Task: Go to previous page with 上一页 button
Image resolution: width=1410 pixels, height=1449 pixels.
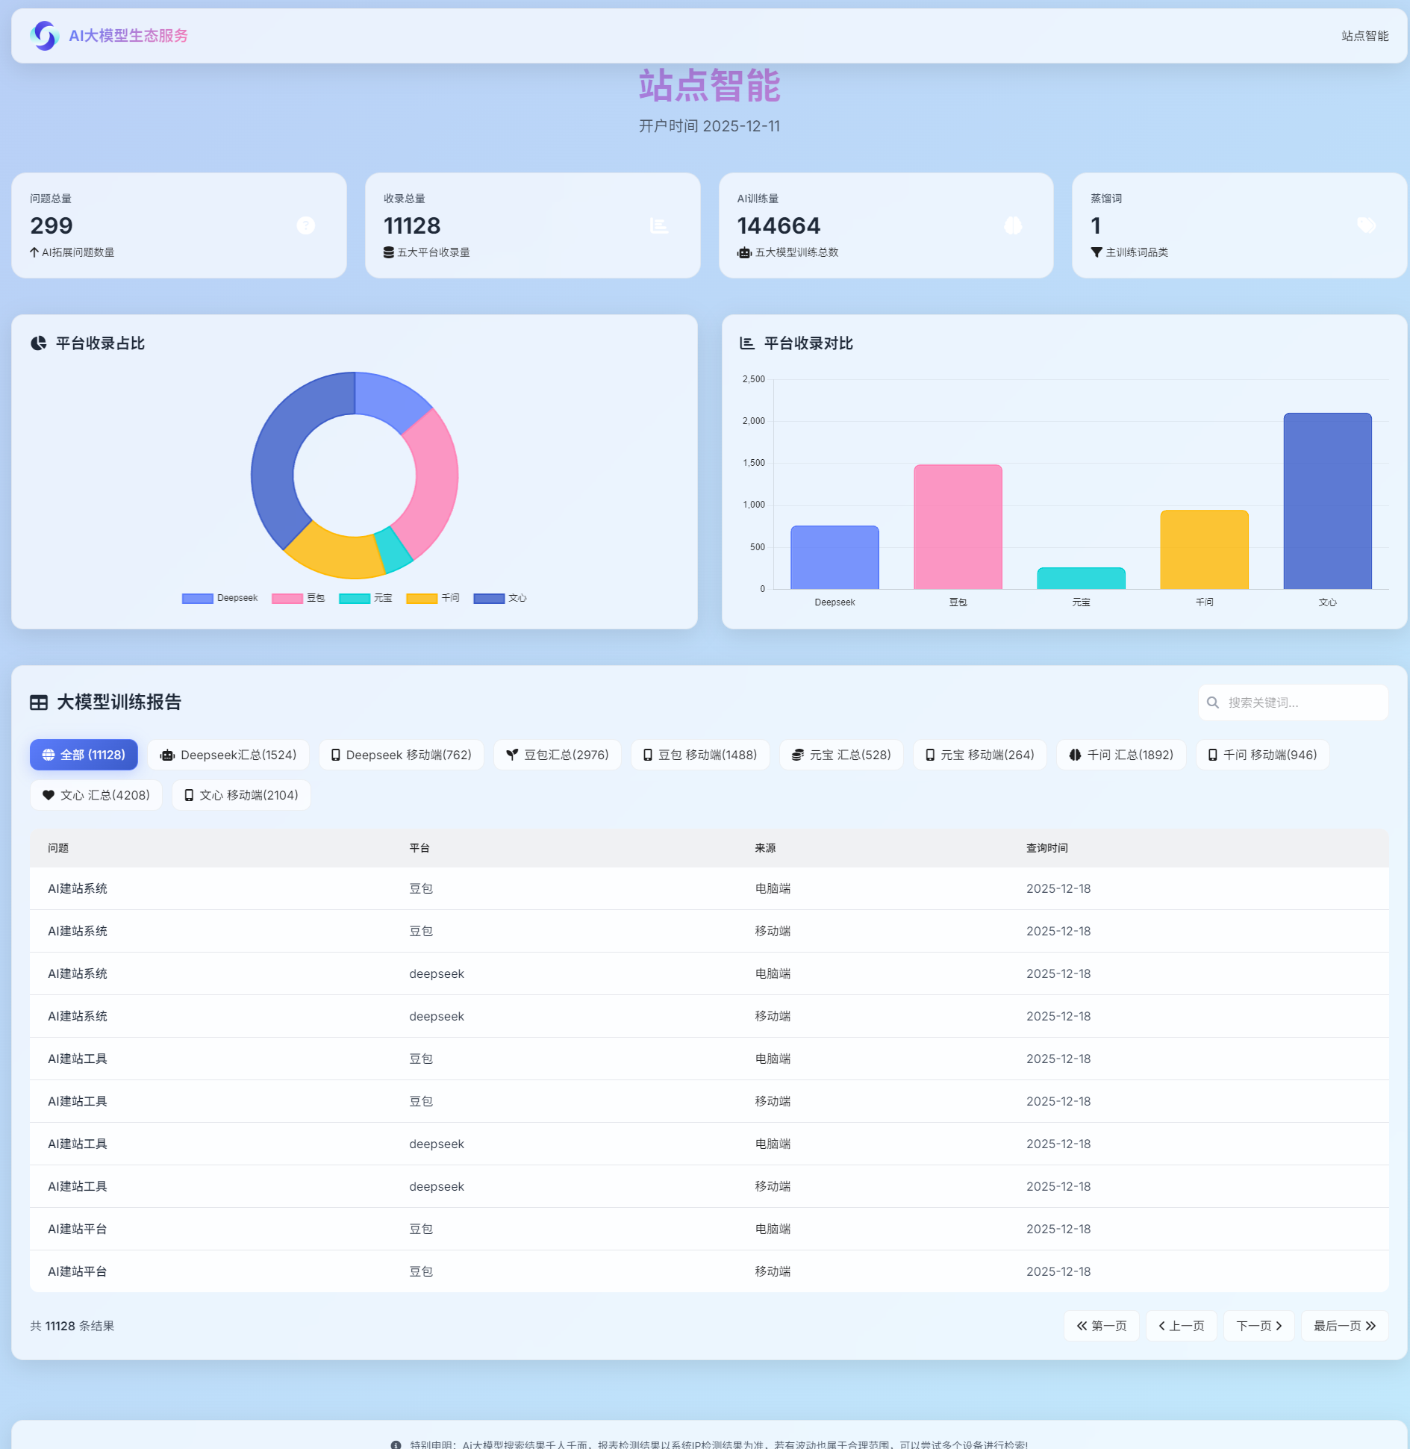Action: [1182, 1326]
